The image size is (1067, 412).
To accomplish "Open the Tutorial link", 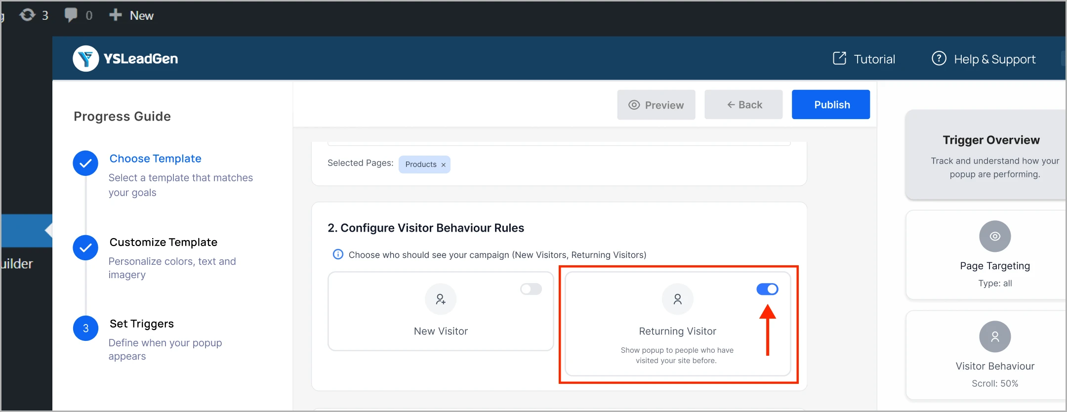I will [x=864, y=59].
